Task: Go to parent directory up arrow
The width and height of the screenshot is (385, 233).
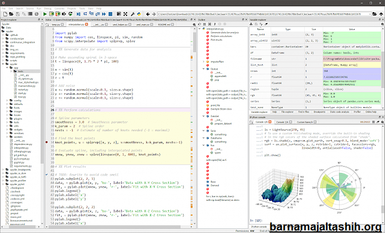Action: [x=381, y=14]
